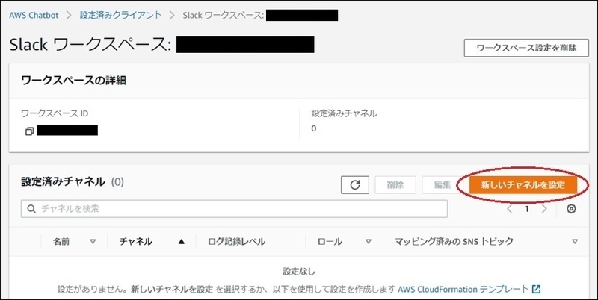Image resolution: width=598 pixels, height=300 pixels.
Task: Copy the workspace ID with the copy icon
Action: click(x=29, y=131)
